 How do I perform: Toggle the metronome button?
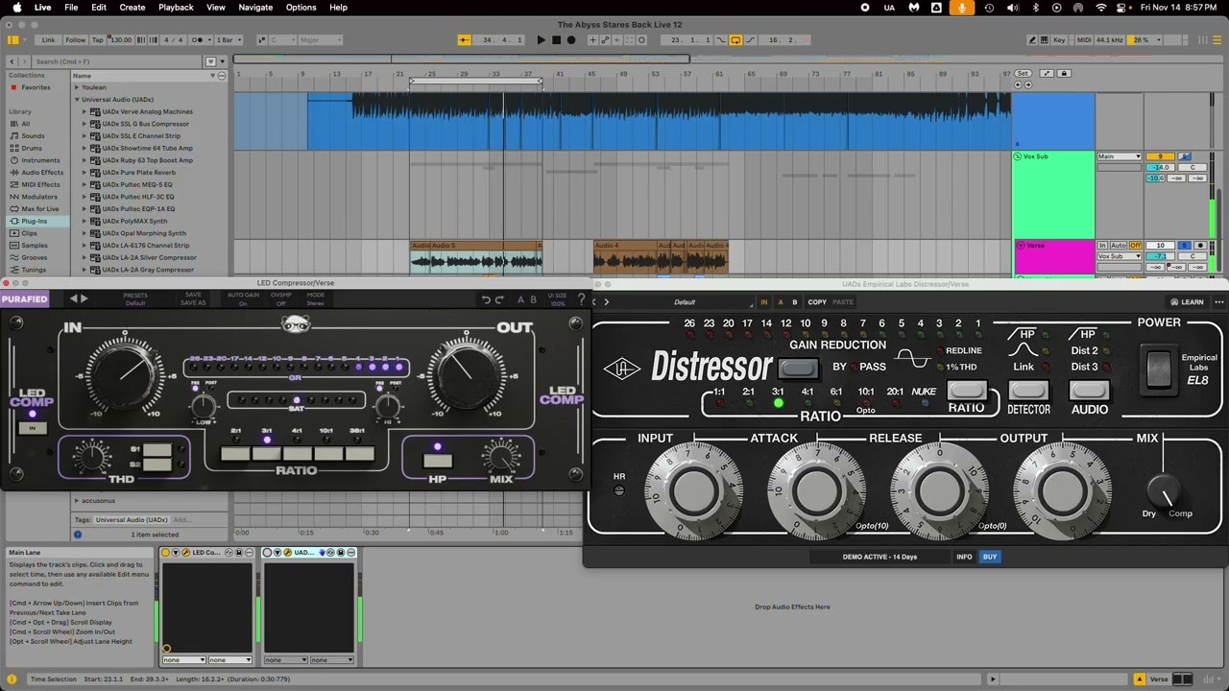[x=197, y=40]
